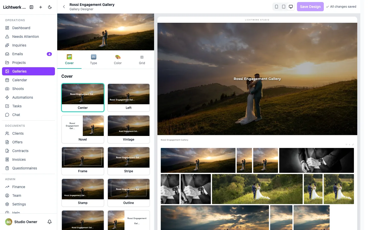Go back with the left chevron arrow

click(x=64, y=7)
